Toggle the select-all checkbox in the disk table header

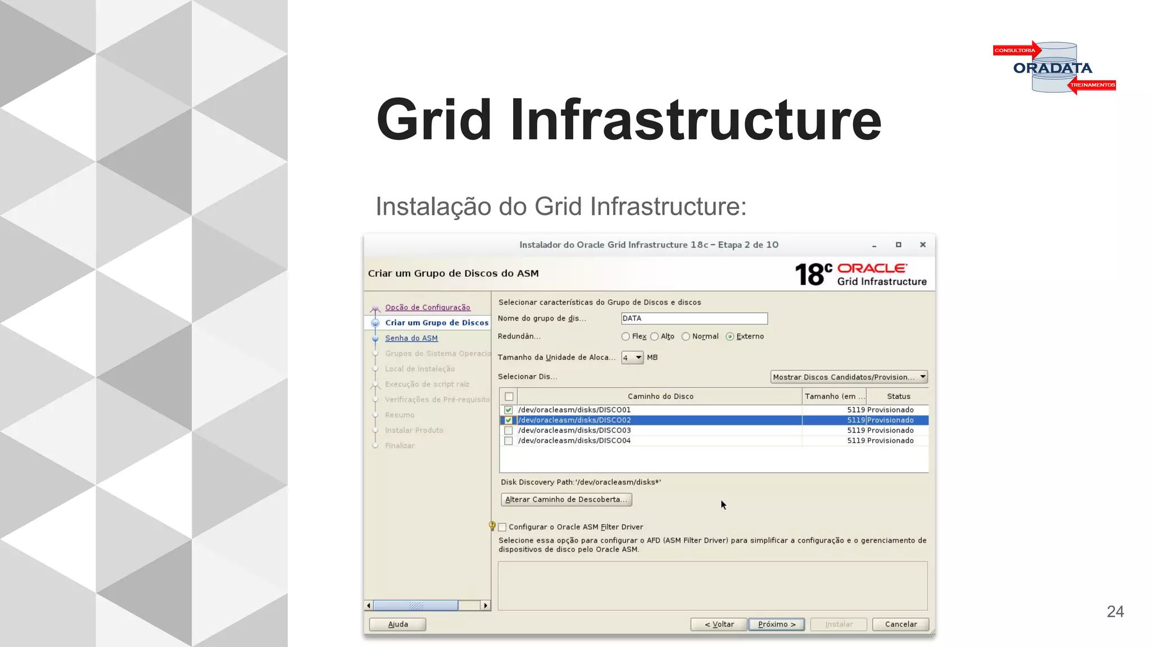(x=509, y=397)
